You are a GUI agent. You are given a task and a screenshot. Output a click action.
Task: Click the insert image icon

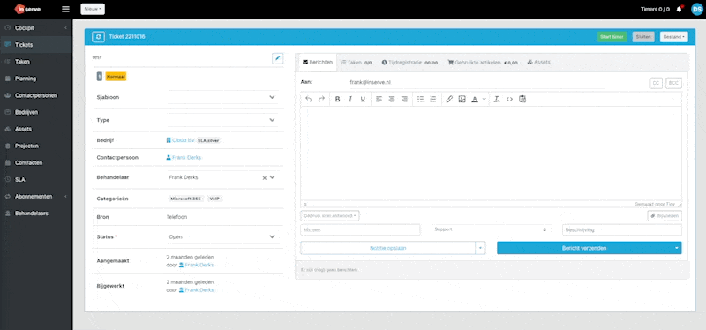coord(462,99)
